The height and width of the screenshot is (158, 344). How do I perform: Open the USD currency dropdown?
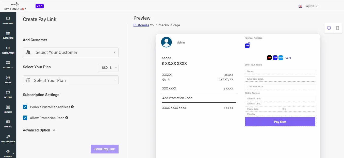point(108,68)
